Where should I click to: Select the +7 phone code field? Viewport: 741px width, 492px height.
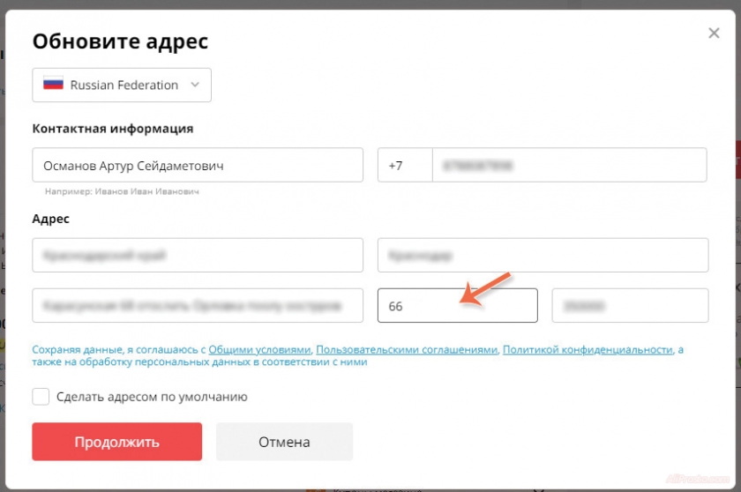pyautogui.click(x=404, y=165)
